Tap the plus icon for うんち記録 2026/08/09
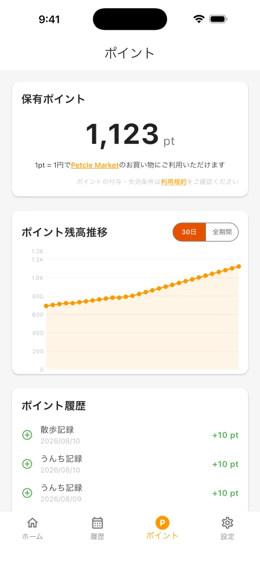This screenshot has height=566, width=260. (27, 493)
